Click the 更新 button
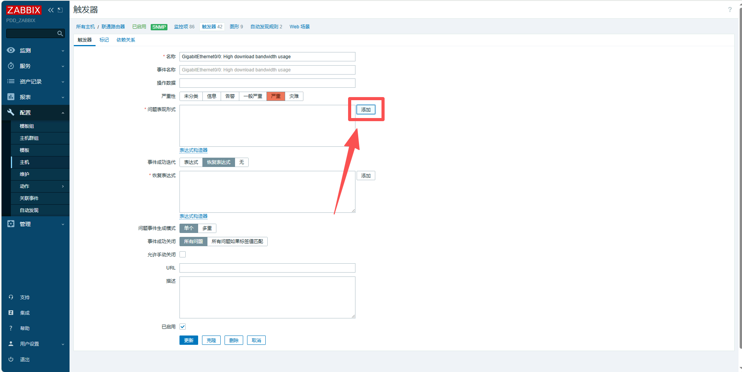Image resolution: width=742 pixels, height=372 pixels. [189, 341]
